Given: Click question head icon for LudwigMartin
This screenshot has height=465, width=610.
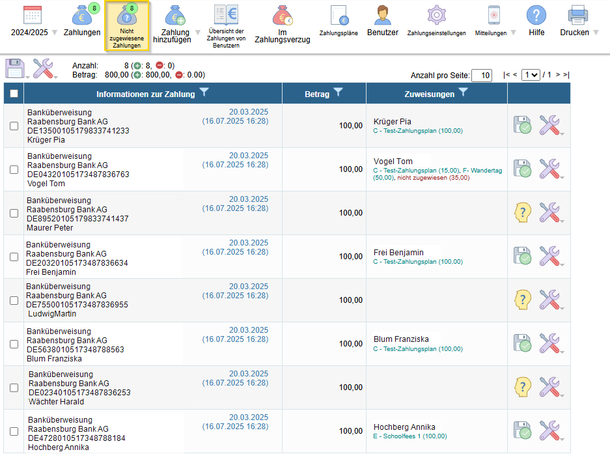Looking at the screenshot, I should click(x=523, y=300).
